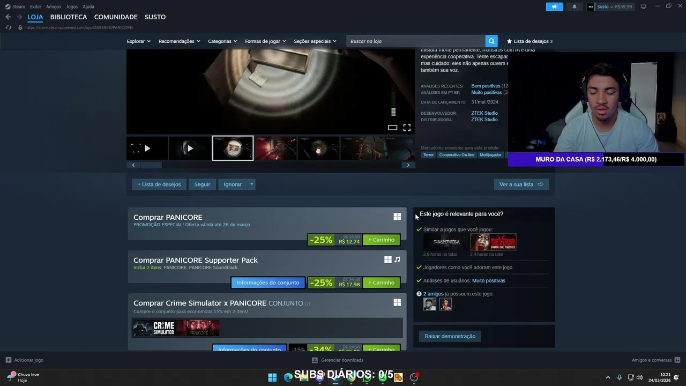Open the Exibir menu
Screen dimensions: 686x386
click(x=35, y=7)
